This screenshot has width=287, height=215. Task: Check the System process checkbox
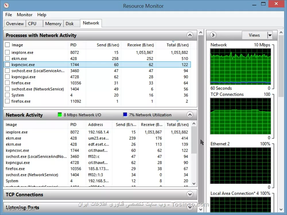click(x=7, y=95)
